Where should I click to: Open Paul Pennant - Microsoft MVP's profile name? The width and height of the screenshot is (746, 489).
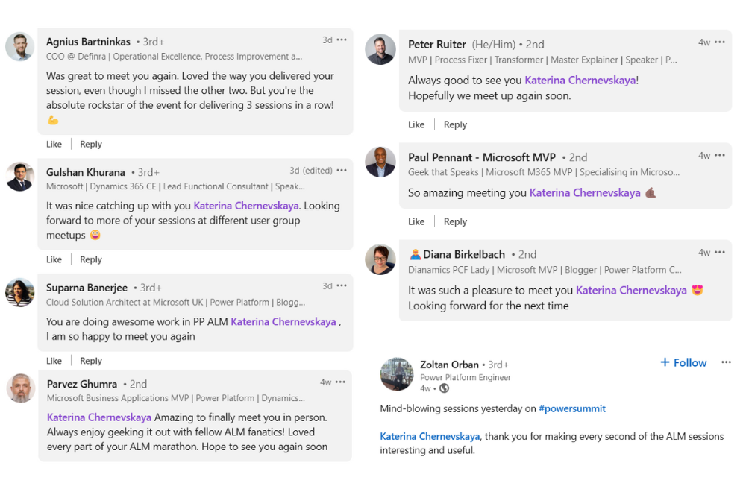click(x=482, y=157)
